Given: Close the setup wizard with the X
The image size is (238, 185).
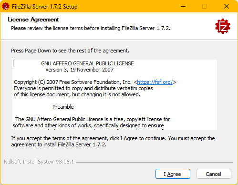Looking at the screenshot, I should 227,6.
